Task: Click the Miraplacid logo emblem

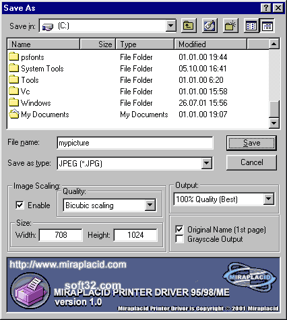Action: (x=249, y=277)
